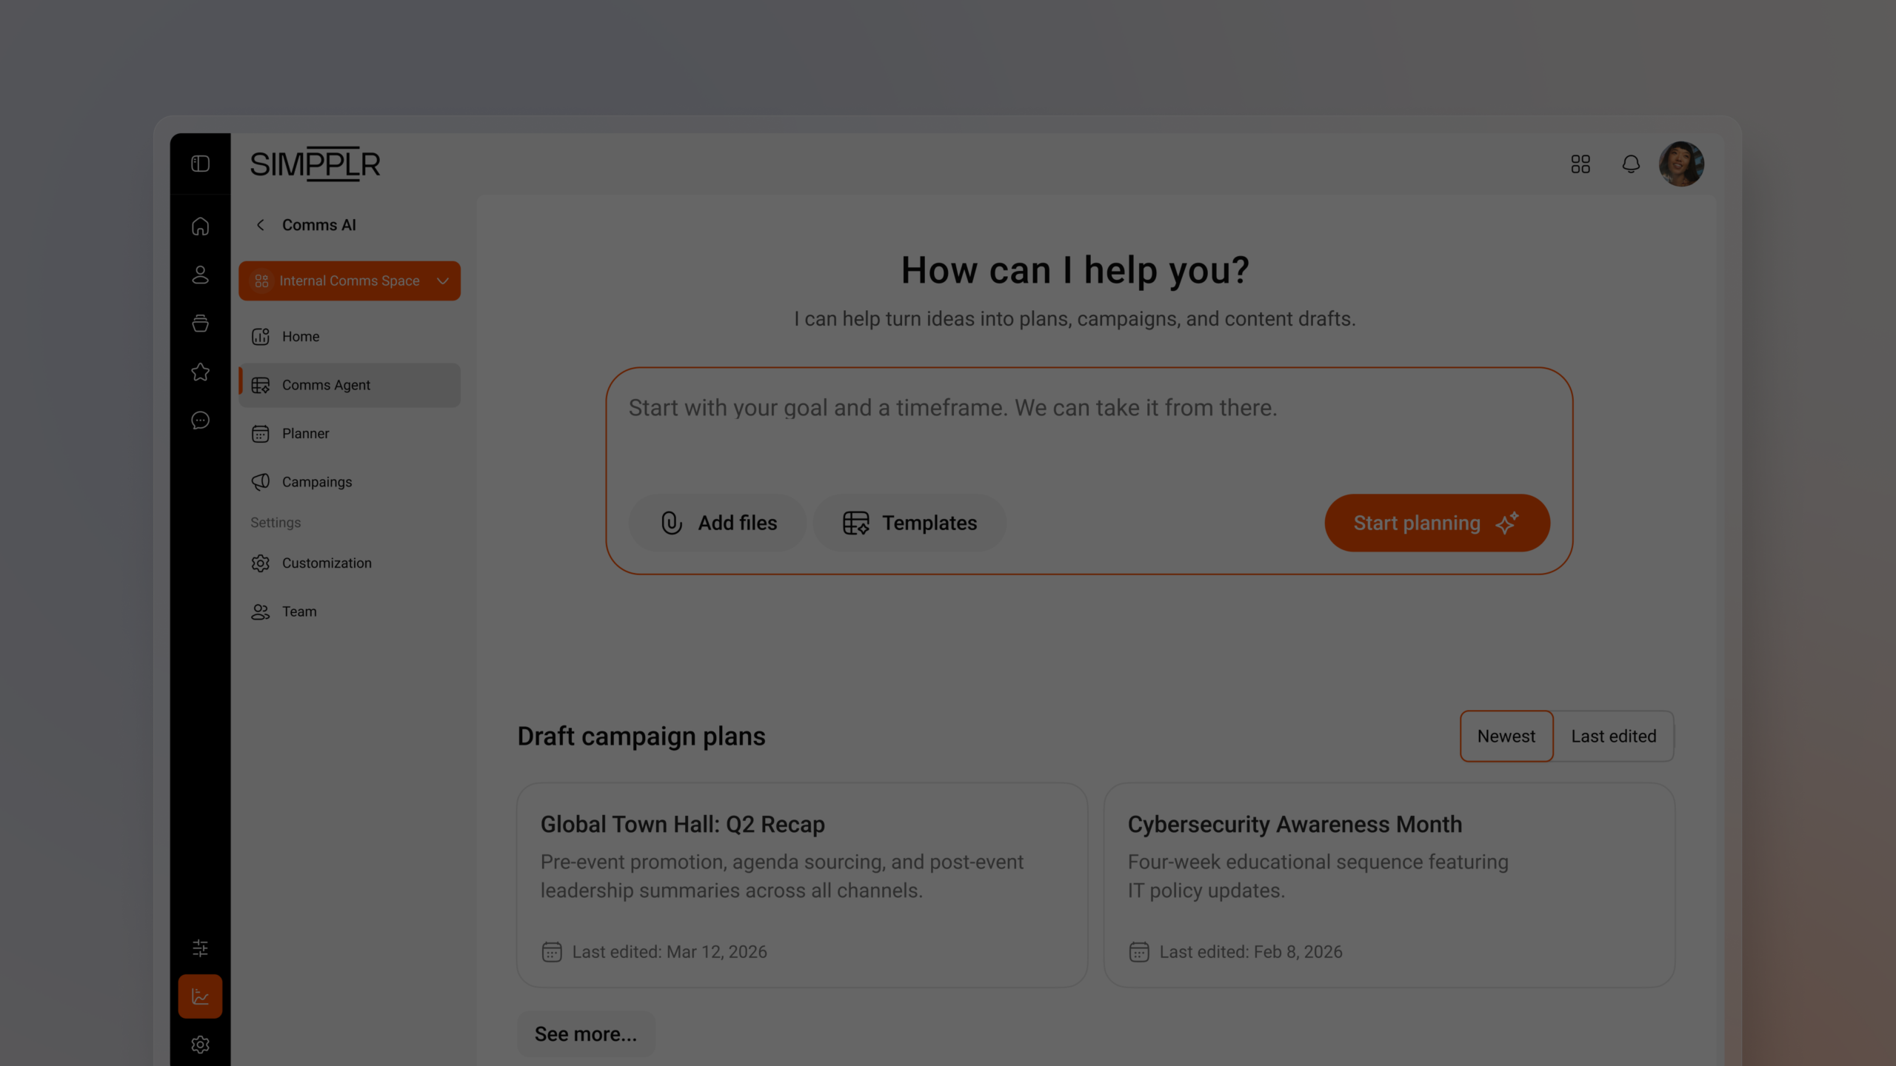Collapse back using the Comms AI chevron
The image size is (1896, 1066).
coord(261,224)
